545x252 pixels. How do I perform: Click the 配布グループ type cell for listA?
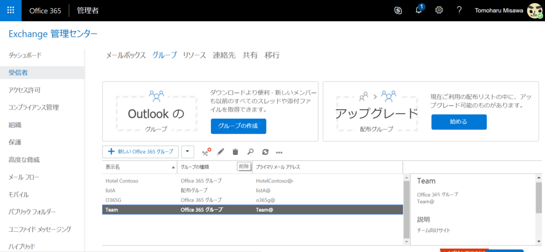pyautogui.click(x=194, y=190)
